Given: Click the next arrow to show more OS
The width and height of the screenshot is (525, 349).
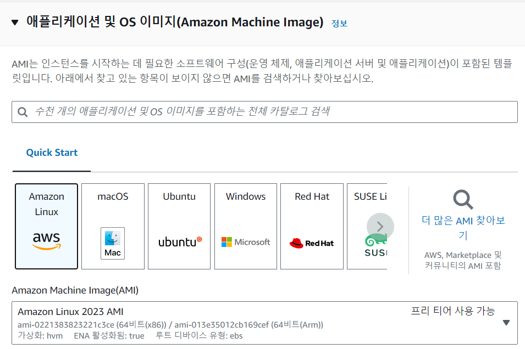Looking at the screenshot, I should point(380,227).
